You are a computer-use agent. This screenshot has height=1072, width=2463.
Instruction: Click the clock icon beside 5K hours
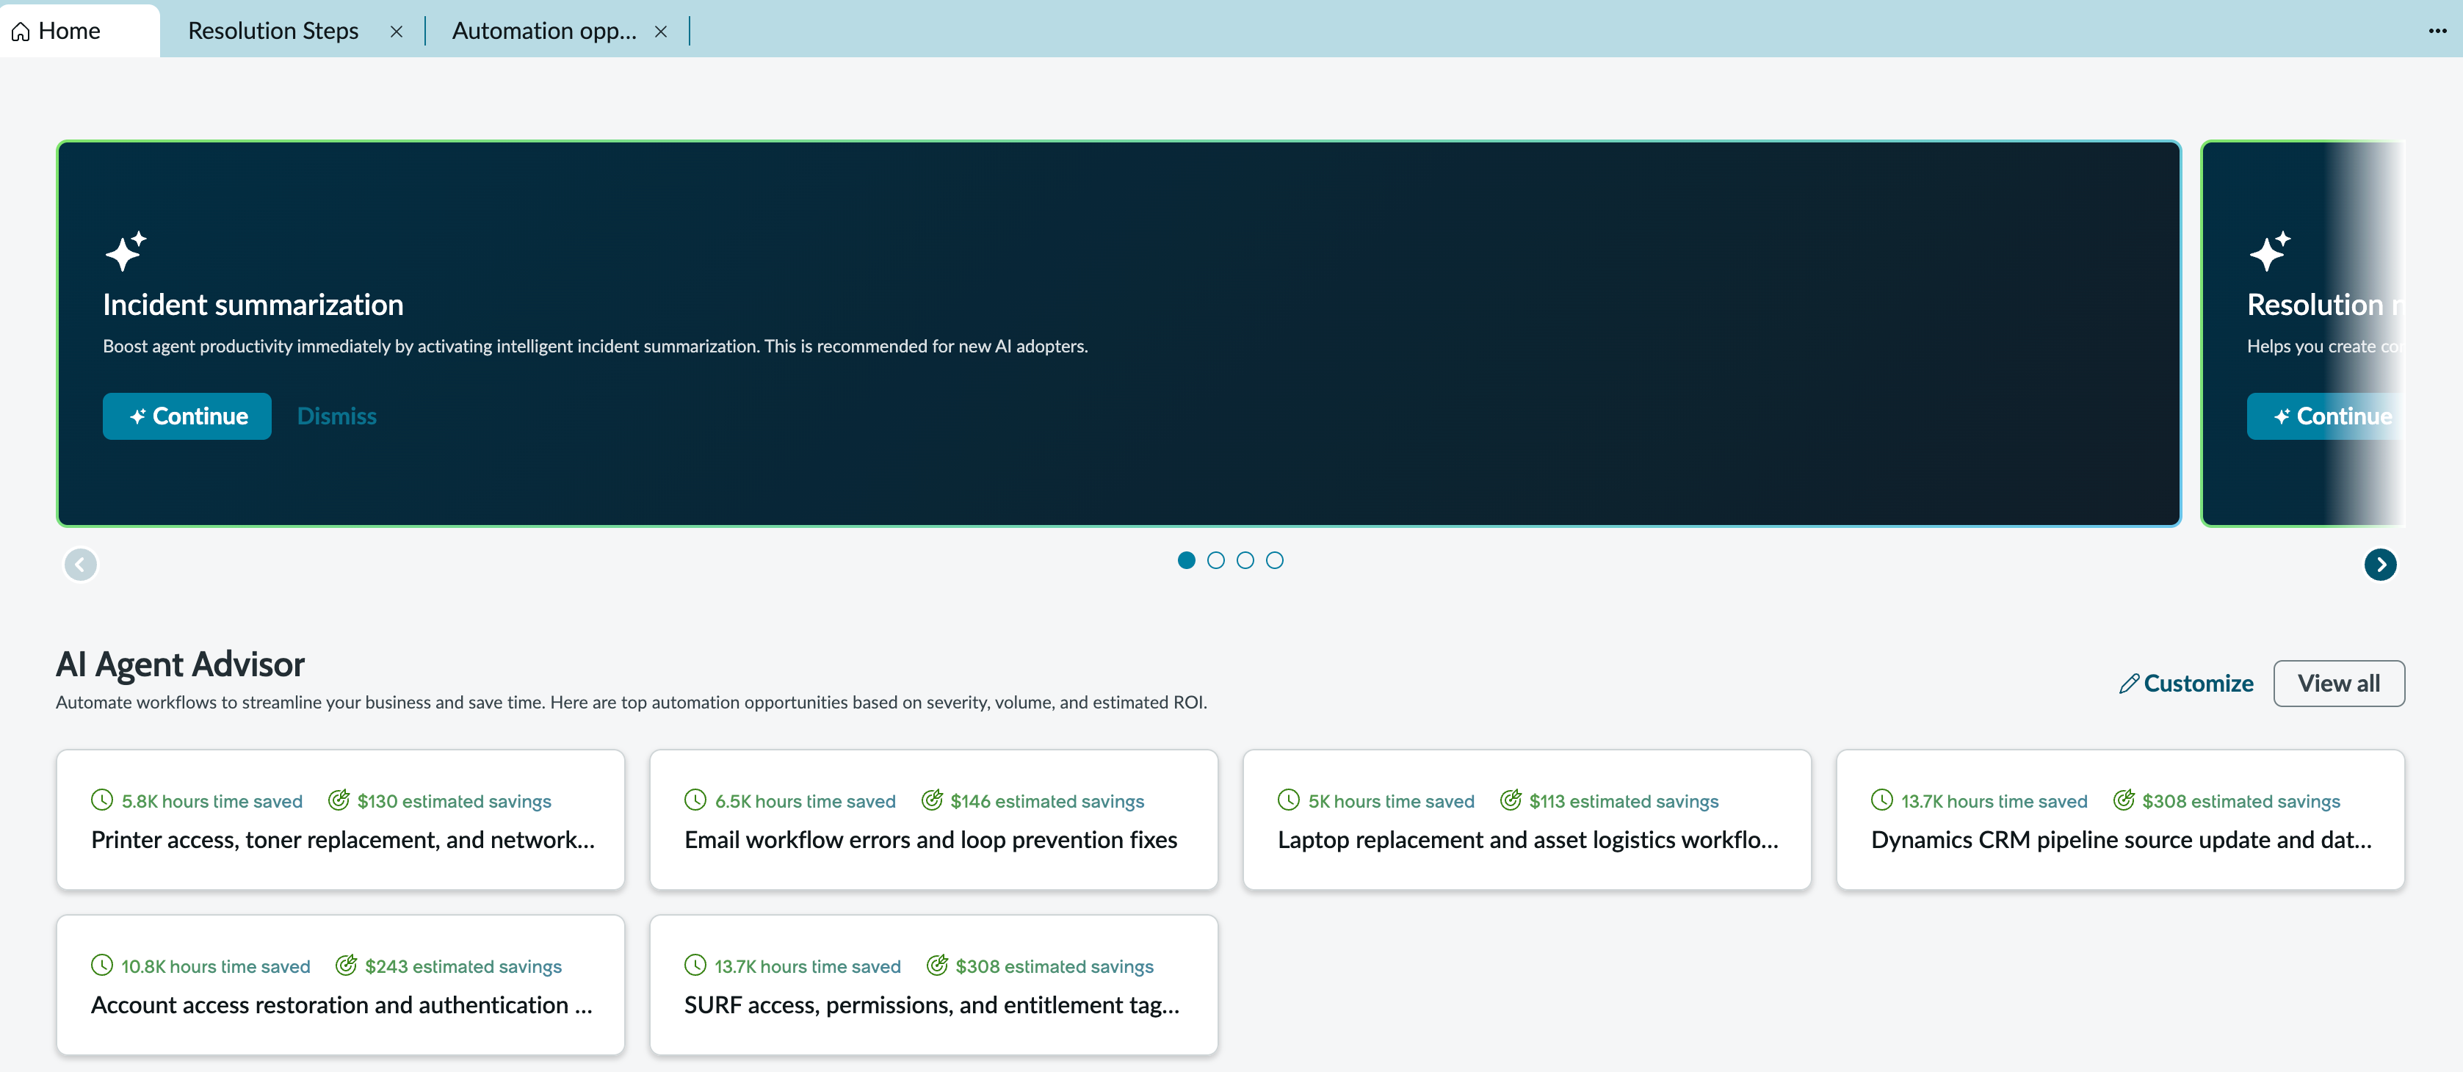pyautogui.click(x=1289, y=800)
